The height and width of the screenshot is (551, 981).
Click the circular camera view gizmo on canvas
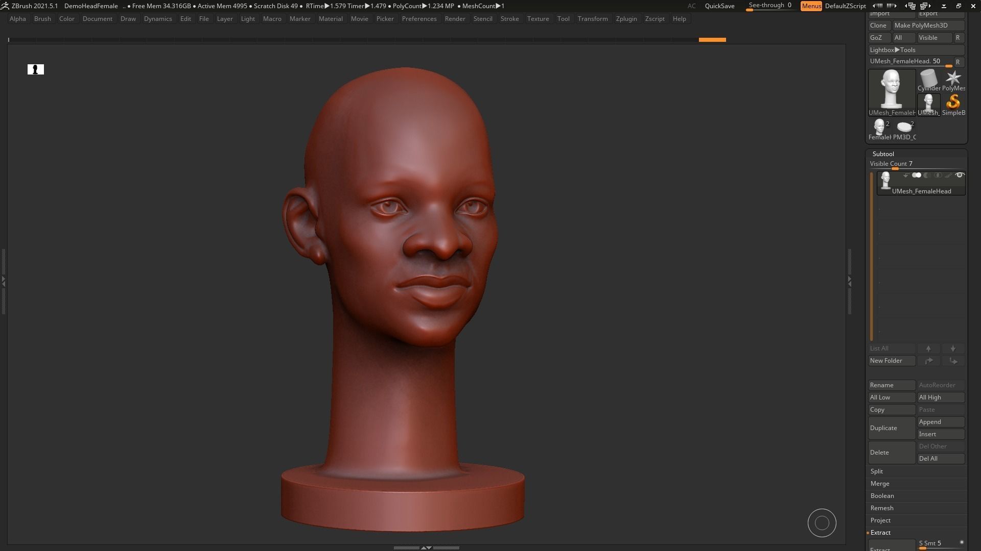822,523
